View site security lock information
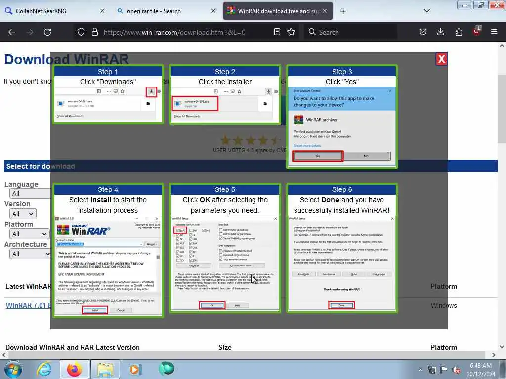The height and width of the screenshot is (379, 506). pos(94,32)
